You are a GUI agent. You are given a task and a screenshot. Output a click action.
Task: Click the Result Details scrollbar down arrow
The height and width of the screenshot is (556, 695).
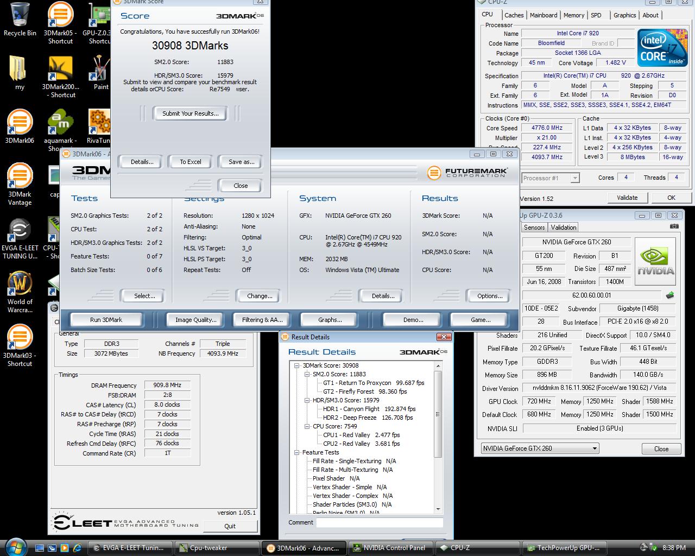click(x=439, y=509)
